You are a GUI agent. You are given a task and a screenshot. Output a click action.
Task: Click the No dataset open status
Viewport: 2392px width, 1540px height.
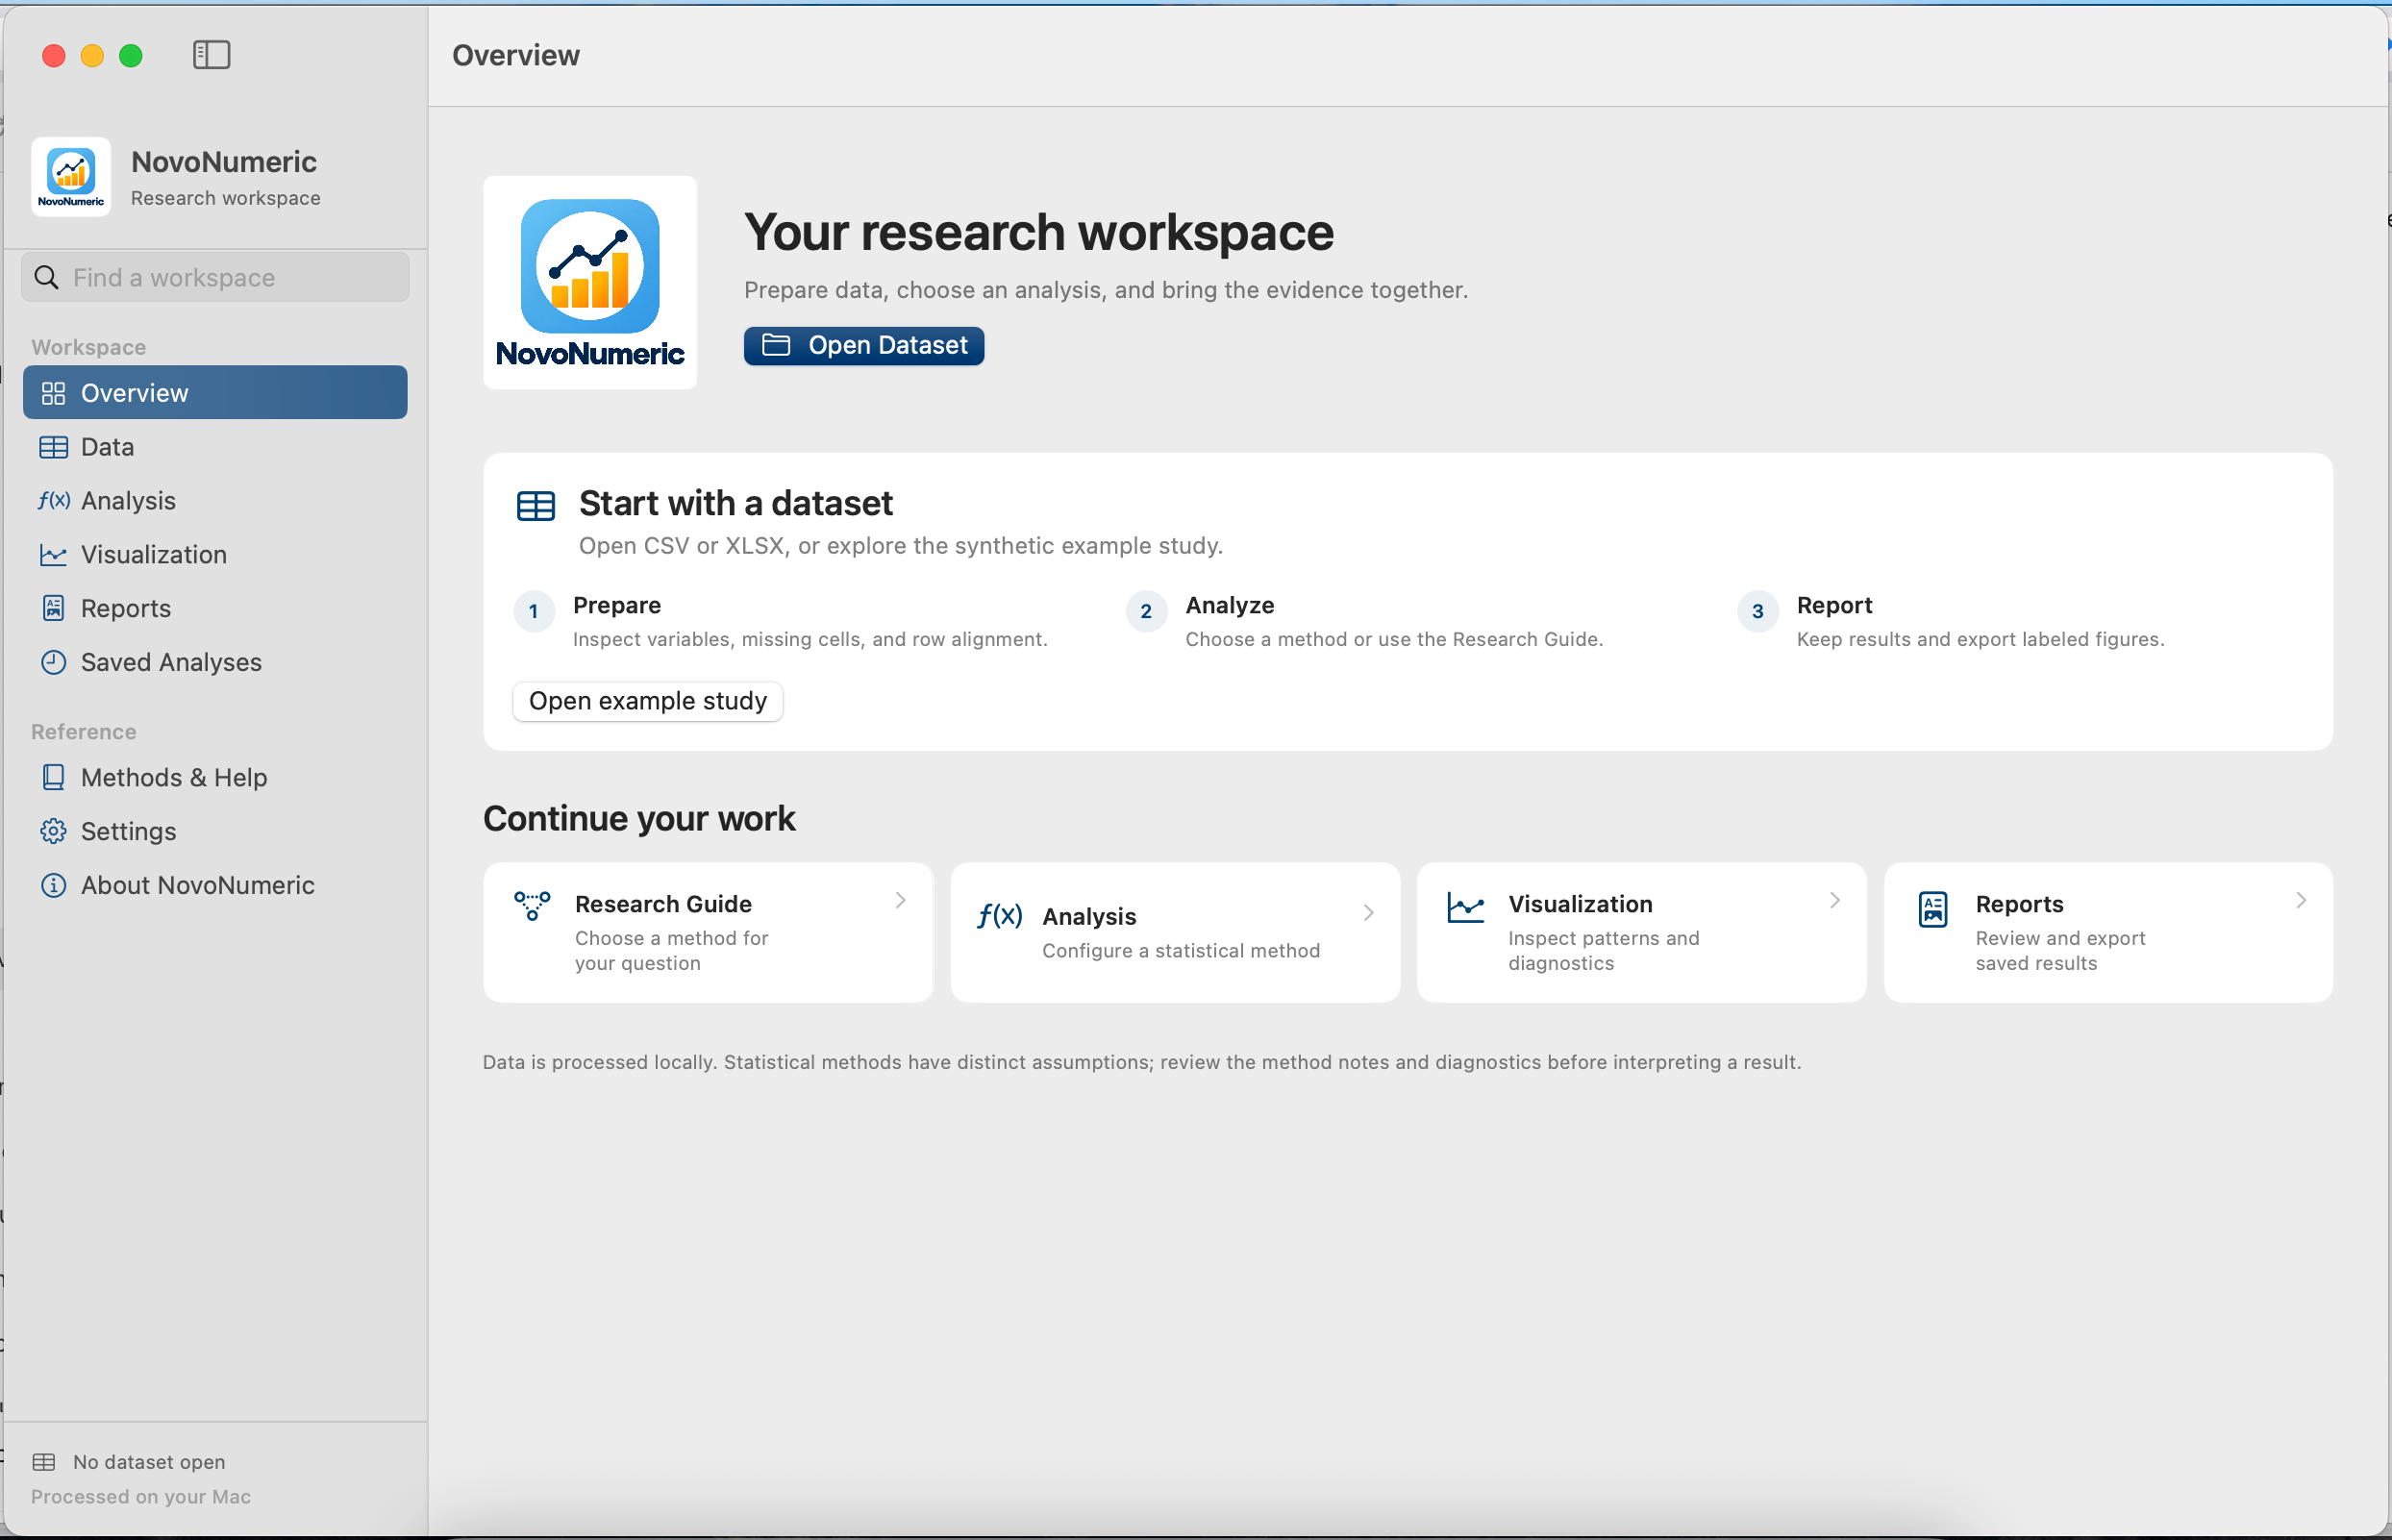click(x=149, y=1462)
